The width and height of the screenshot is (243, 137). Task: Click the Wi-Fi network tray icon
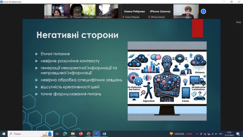pyautogui.click(x=212, y=134)
